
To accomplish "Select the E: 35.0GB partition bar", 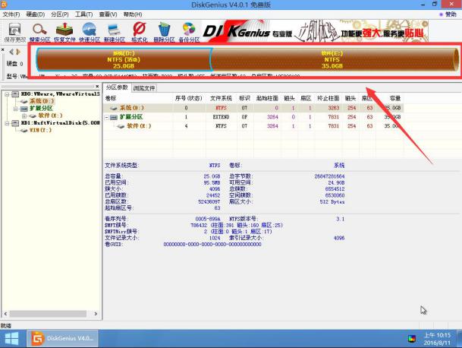I will (335, 59).
